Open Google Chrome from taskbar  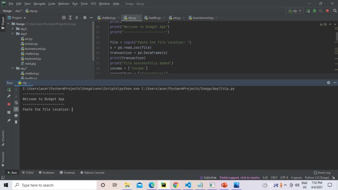point(176,185)
